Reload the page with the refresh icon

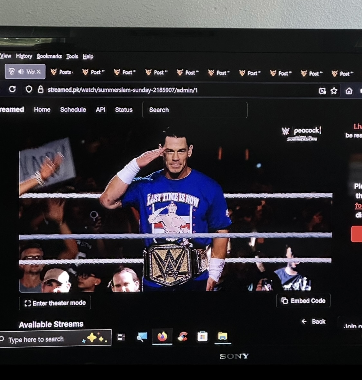point(12,89)
